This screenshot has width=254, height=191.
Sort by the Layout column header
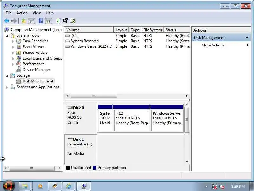[121, 30]
